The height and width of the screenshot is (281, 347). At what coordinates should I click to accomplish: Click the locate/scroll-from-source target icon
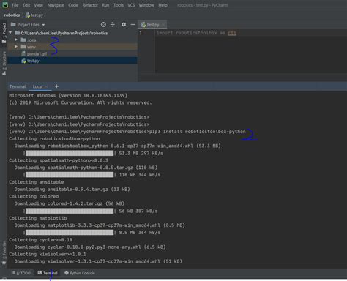pos(103,24)
